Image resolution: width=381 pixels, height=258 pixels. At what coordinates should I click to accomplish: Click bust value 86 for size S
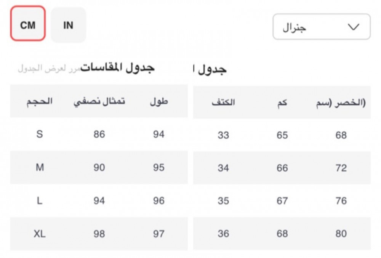coord(99,134)
